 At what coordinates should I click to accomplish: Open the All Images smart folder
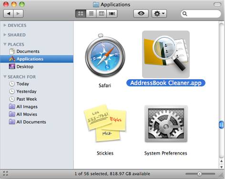tap(37, 106)
